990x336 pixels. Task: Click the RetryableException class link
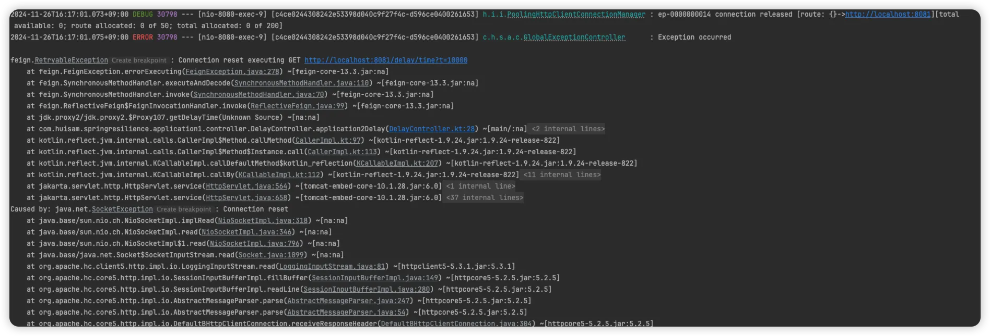pyautogui.click(x=71, y=60)
